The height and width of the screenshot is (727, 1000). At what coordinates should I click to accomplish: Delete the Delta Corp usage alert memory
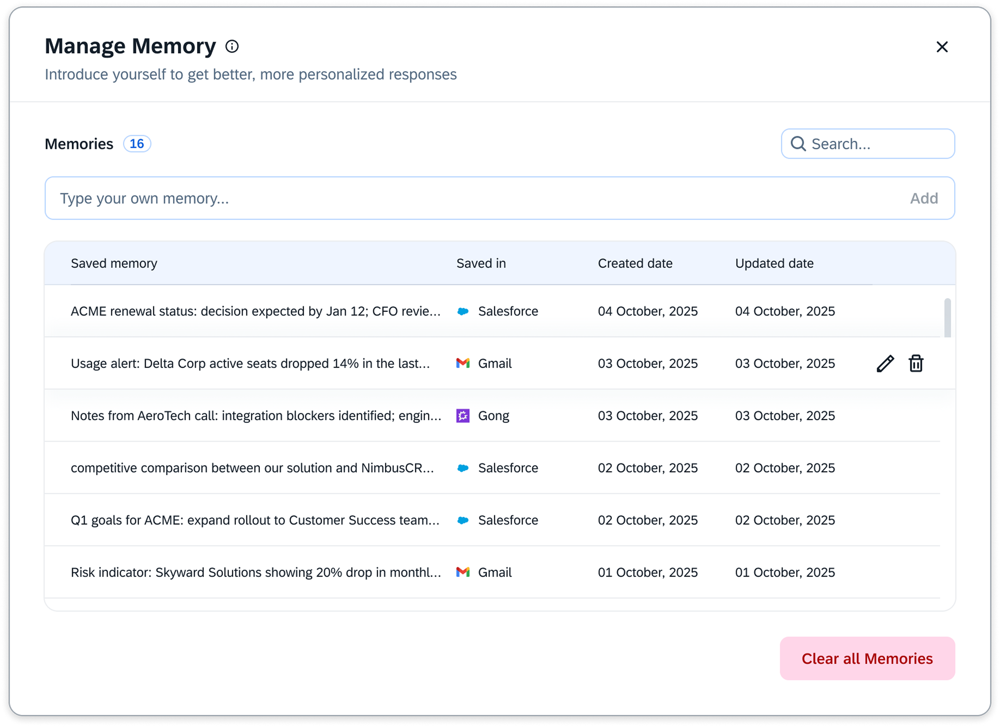(916, 363)
